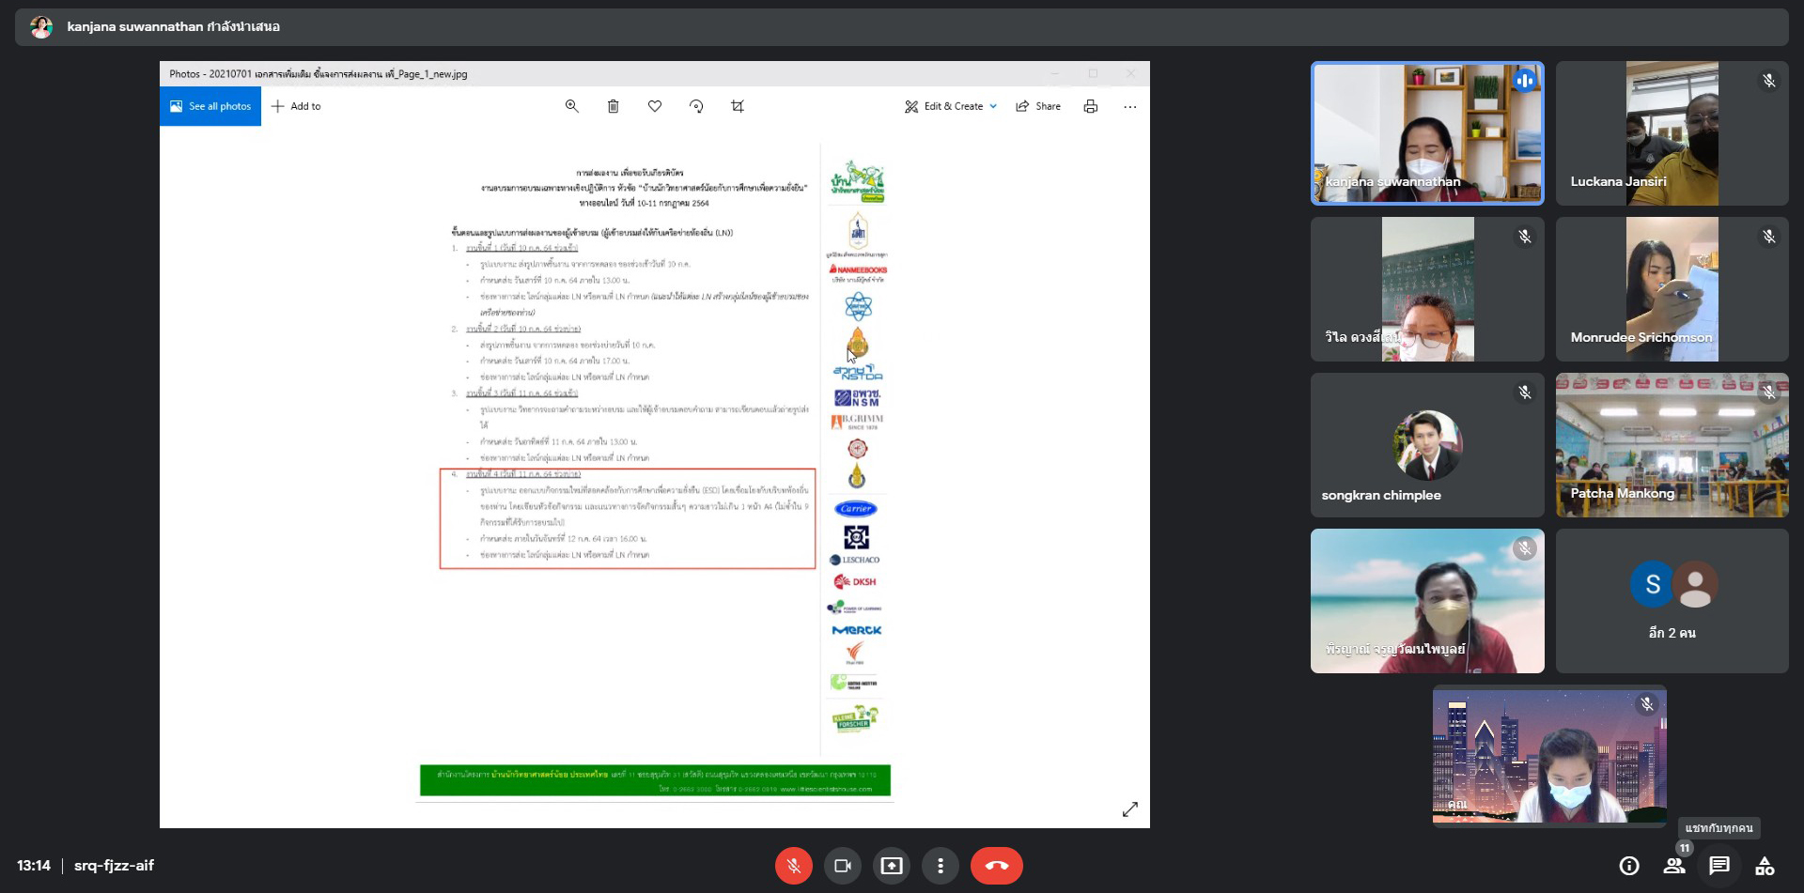Toggle the camera button
Viewport: 1804px width, 893px height.
[843, 866]
